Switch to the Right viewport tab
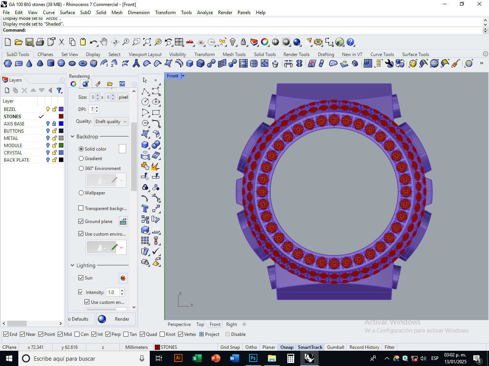Image resolution: width=489 pixels, height=366 pixels. (232, 324)
